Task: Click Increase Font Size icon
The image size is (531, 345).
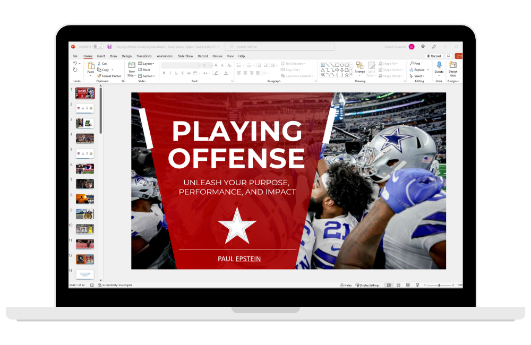Action: tap(216, 65)
